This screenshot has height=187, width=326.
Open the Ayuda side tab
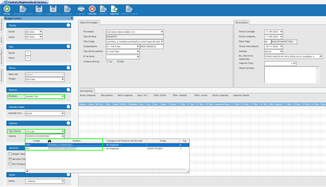click(1, 40)
